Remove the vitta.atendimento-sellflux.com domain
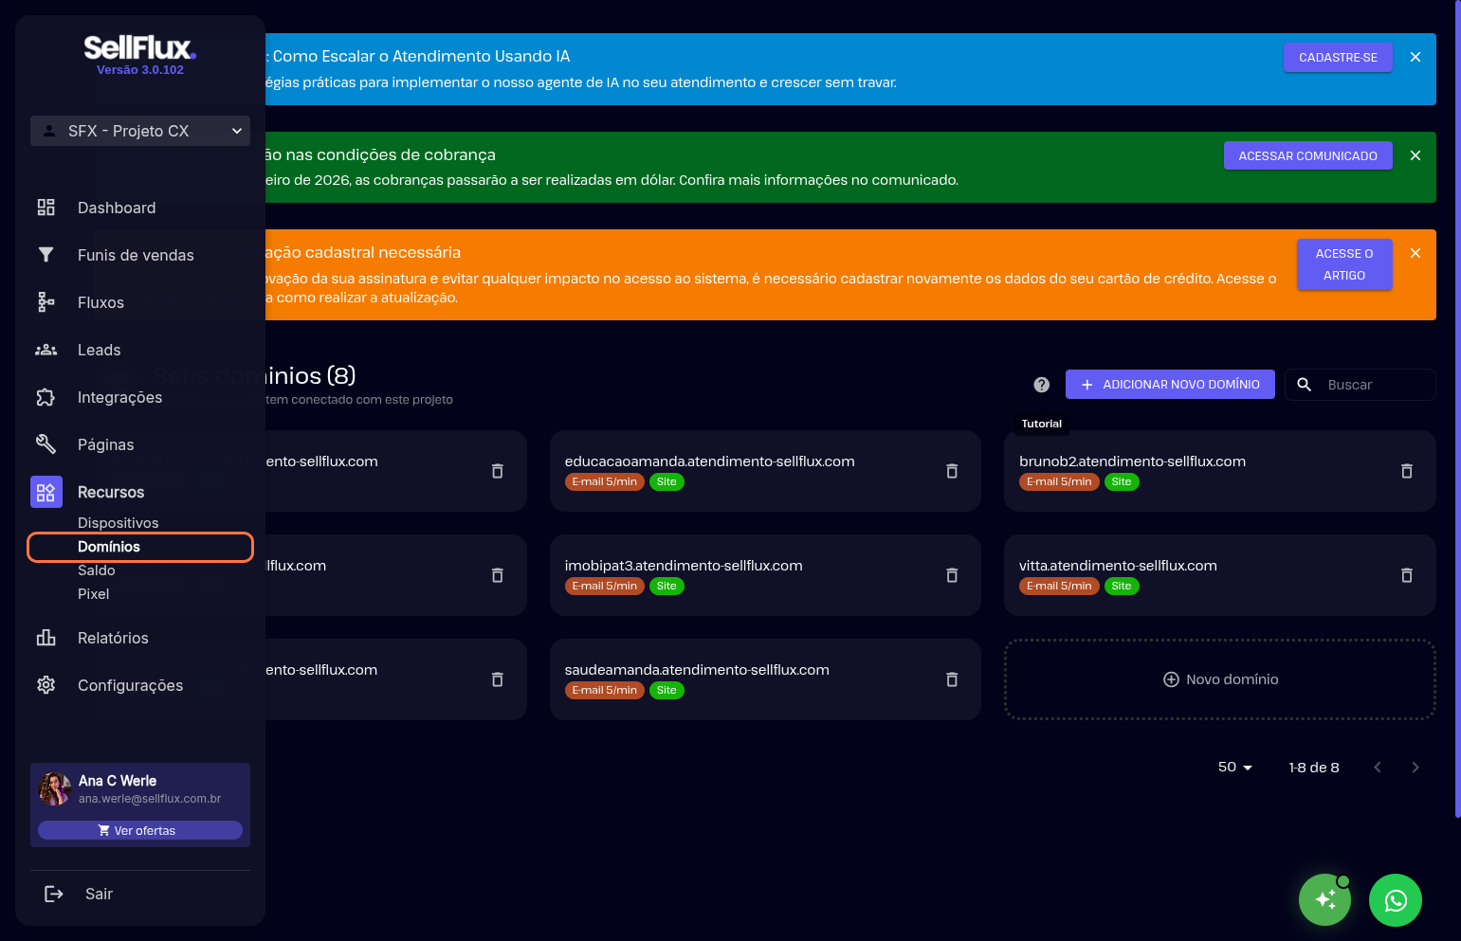This screenshot has height=941, width=1461. (1406, 575)
